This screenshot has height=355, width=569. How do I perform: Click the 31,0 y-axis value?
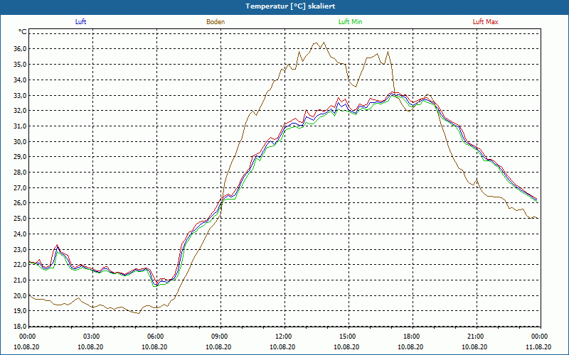(x=20, y=126)
